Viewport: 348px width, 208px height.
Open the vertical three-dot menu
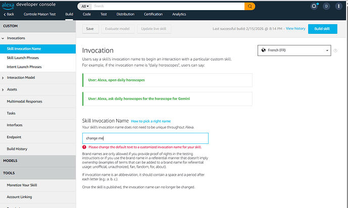(x=339, y=6)
